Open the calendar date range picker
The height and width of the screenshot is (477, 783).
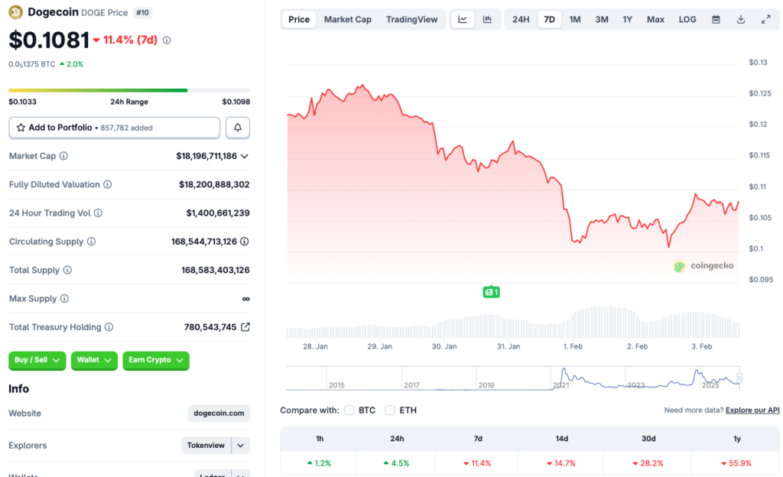click(x=715, y=19)
